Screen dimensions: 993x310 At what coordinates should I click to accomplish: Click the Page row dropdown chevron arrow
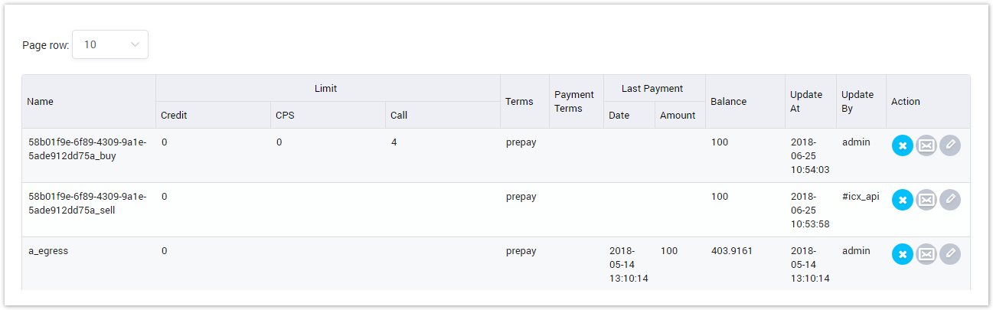[136, 44]
